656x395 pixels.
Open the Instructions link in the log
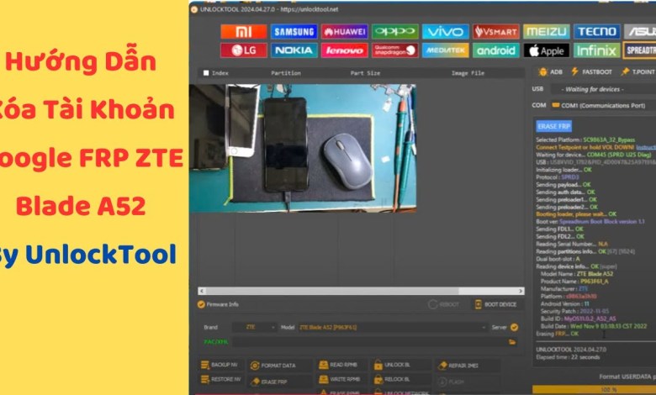point(646,147)
